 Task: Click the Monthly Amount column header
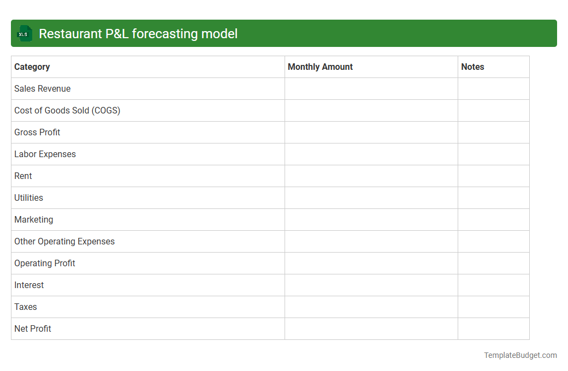[x=320, y=67]
